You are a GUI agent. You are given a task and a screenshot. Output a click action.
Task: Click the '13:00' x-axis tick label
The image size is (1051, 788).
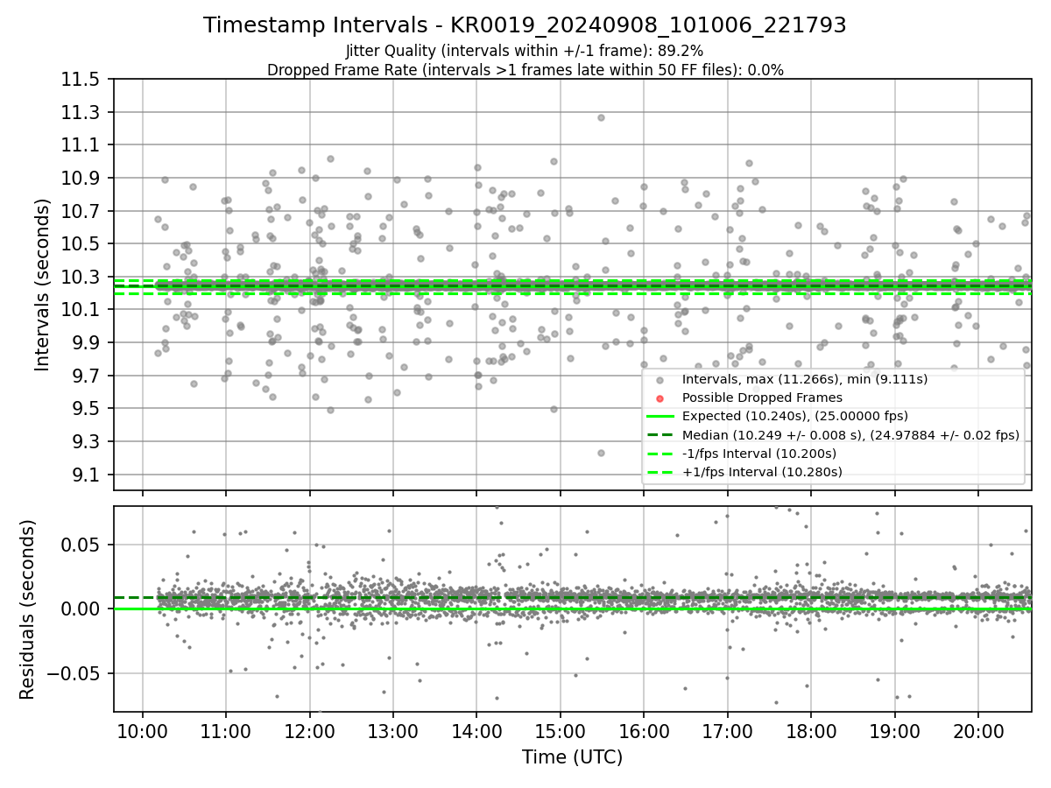click(x=392, y=731)
